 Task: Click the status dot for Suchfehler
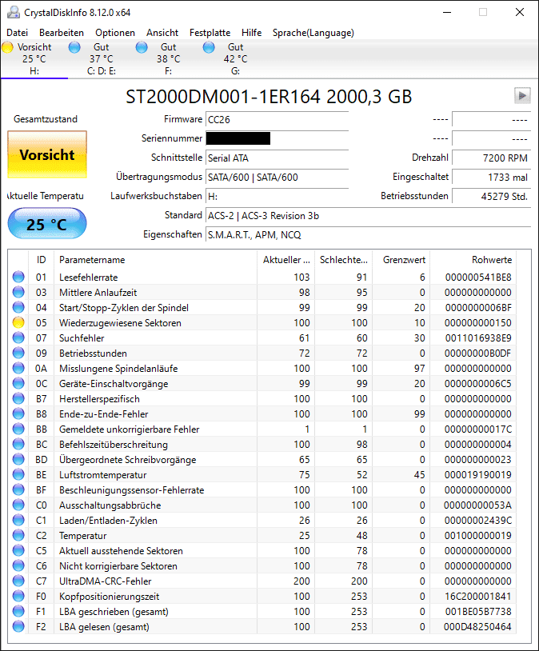[x=18, y=338]
